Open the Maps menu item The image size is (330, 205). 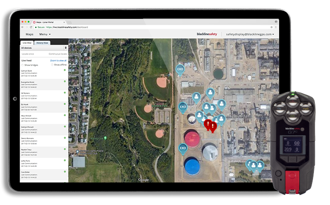tap(29, 34)
